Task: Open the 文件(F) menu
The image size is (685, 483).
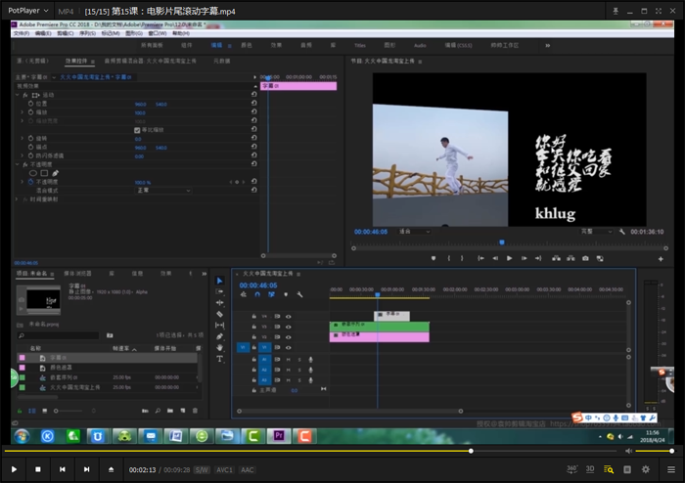Action: pos(21,32)
